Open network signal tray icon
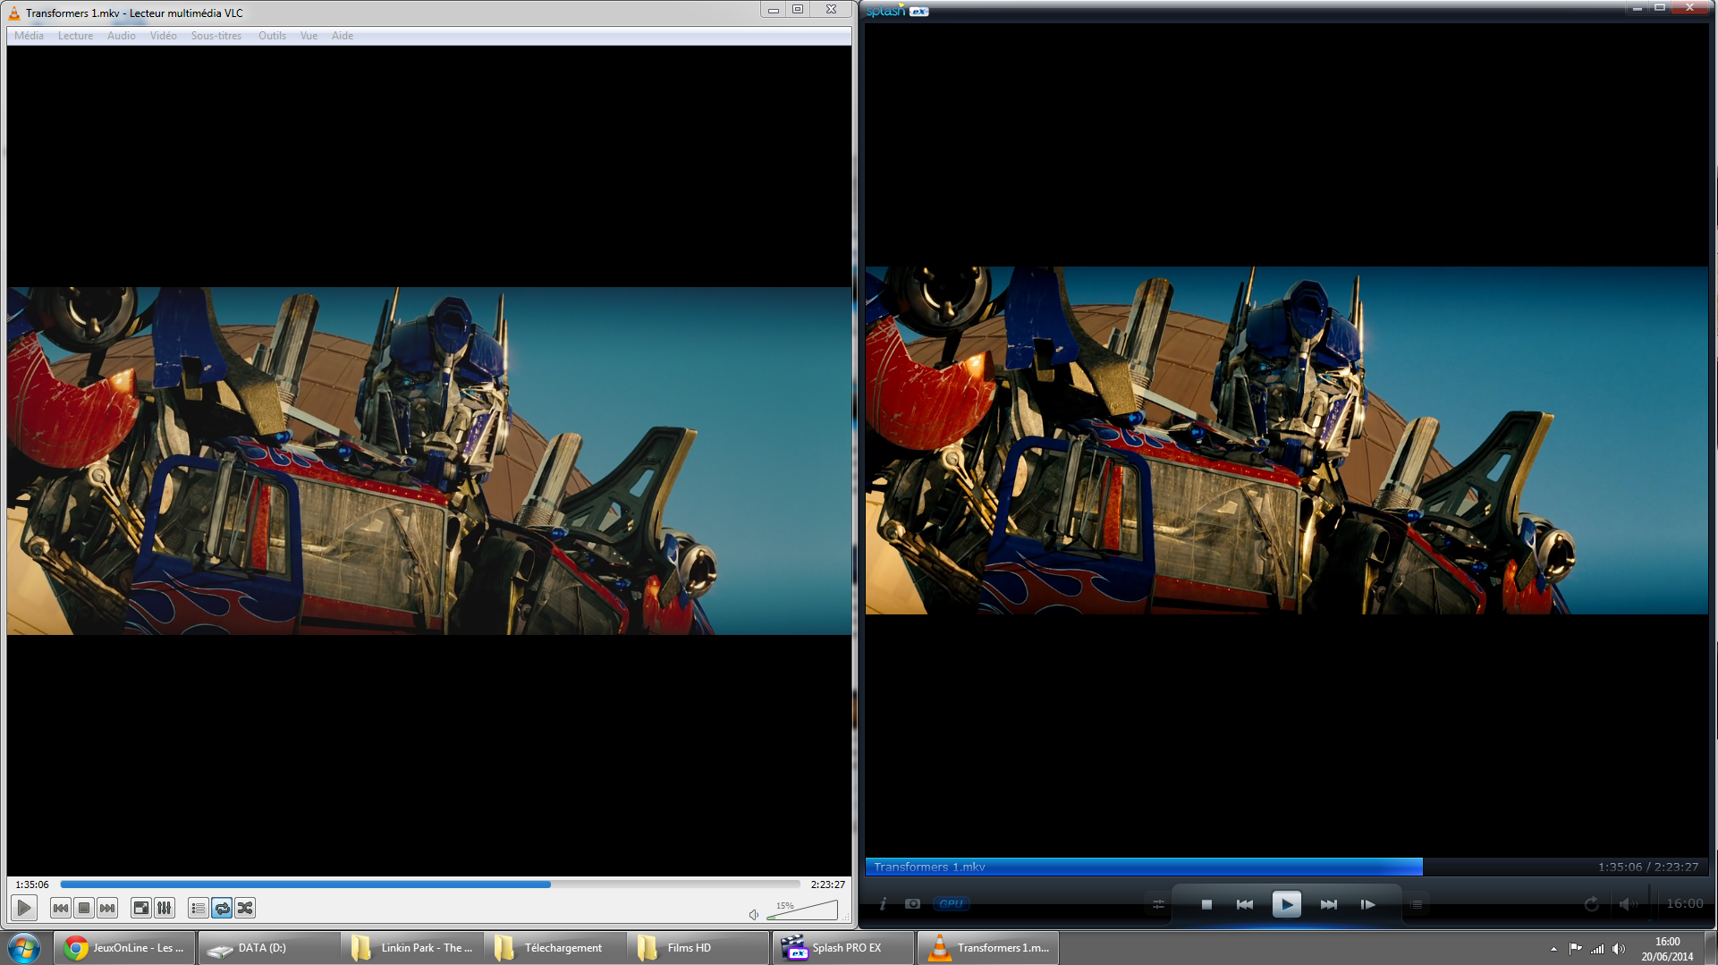 coord(1597,949)
